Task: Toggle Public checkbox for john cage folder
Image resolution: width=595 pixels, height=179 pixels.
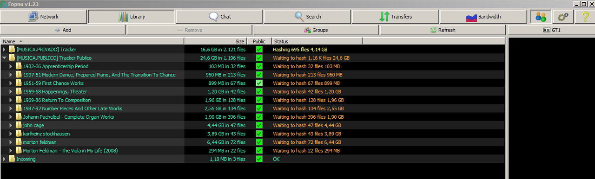Action: tap(259, 125)
